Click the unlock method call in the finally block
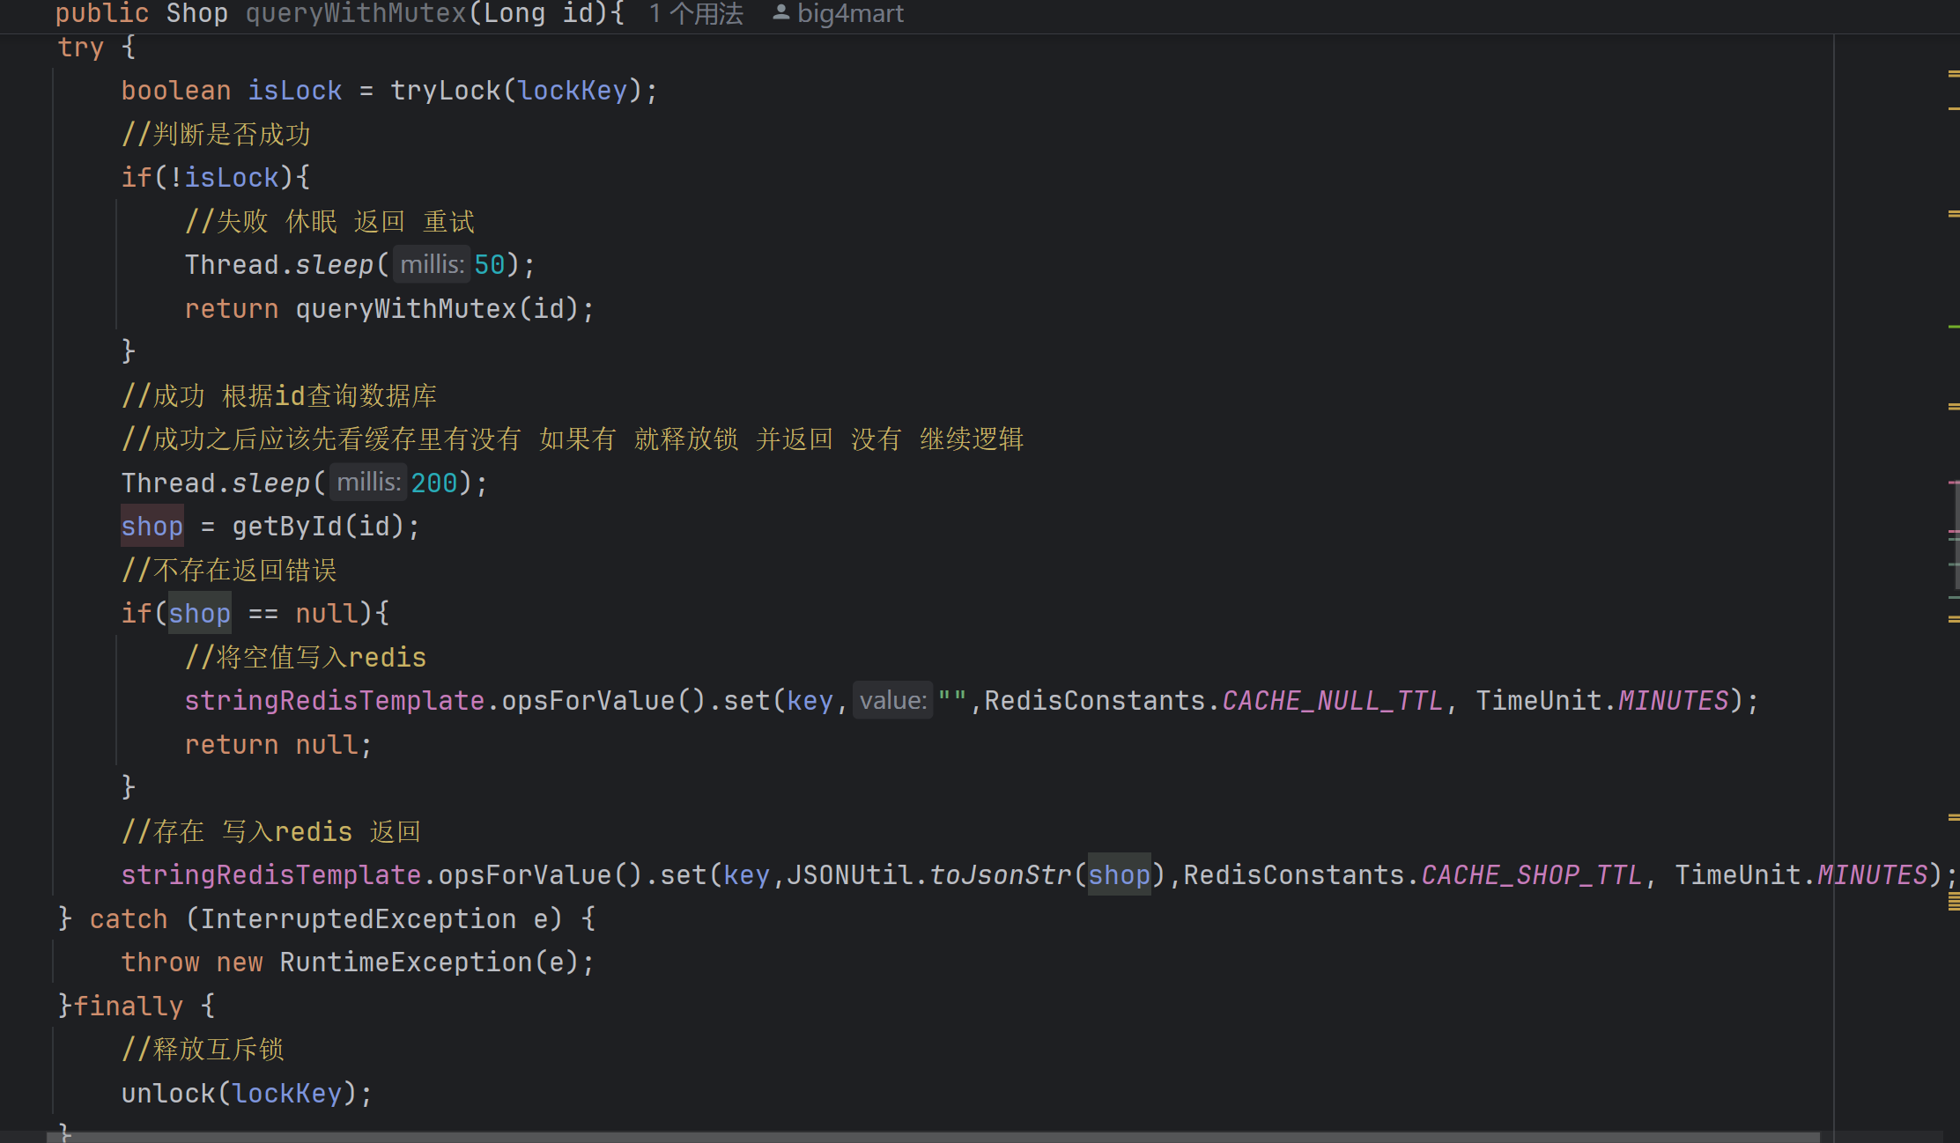The height and width of the screenshot is (1143, 1960). pos(167,1094)
